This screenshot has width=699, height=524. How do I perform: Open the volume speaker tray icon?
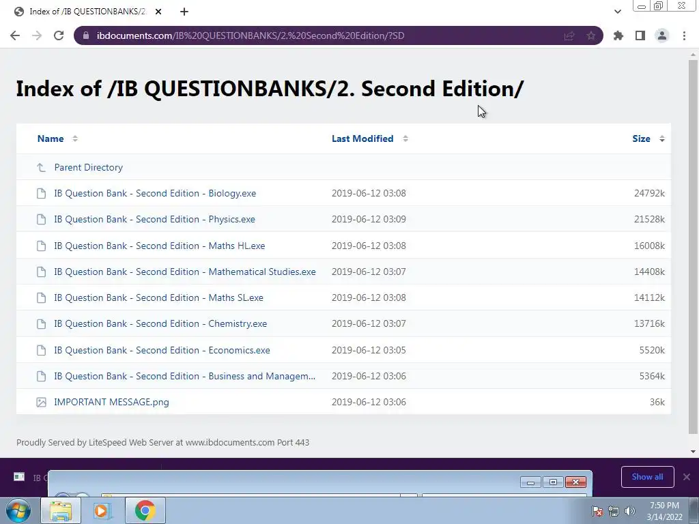coord(629,511)
